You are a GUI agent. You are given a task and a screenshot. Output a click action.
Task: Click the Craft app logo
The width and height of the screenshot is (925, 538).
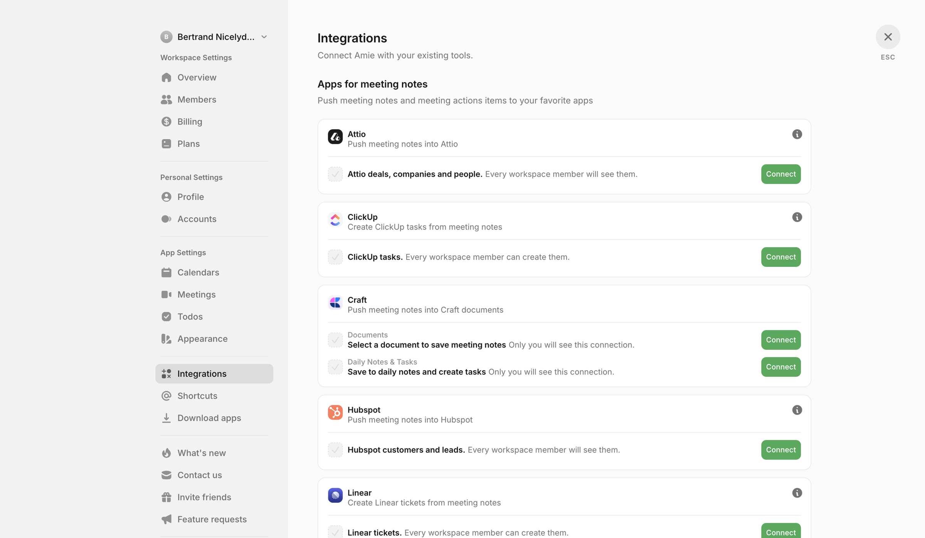pyautogui.click(x=335, y=302)
